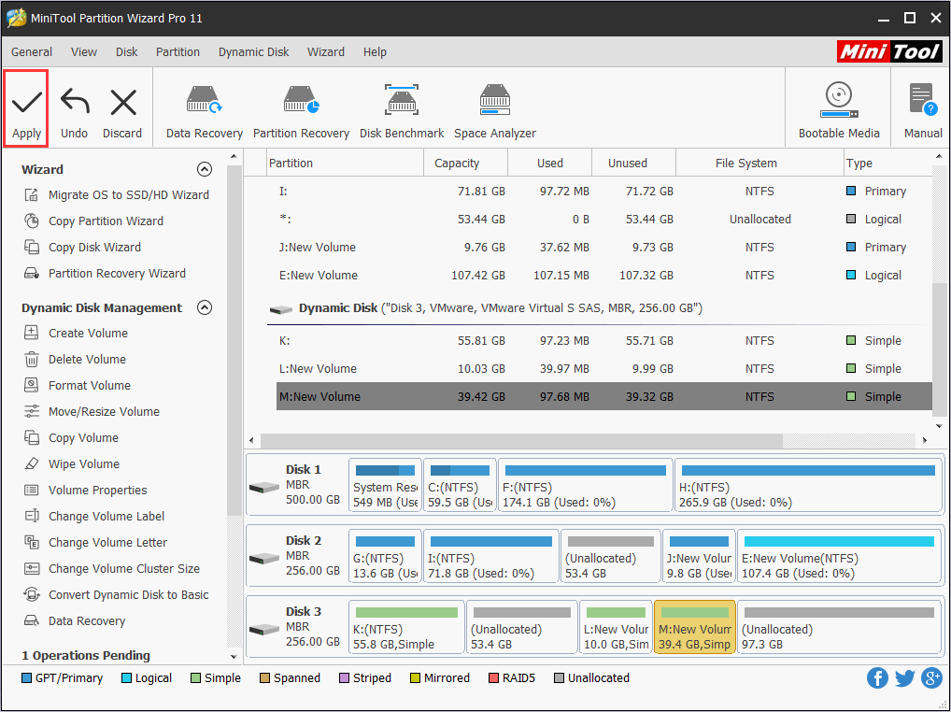The image size is (951, 712).
Task: Select L:New Volume row in the list
Action: (x=603, y=369)
